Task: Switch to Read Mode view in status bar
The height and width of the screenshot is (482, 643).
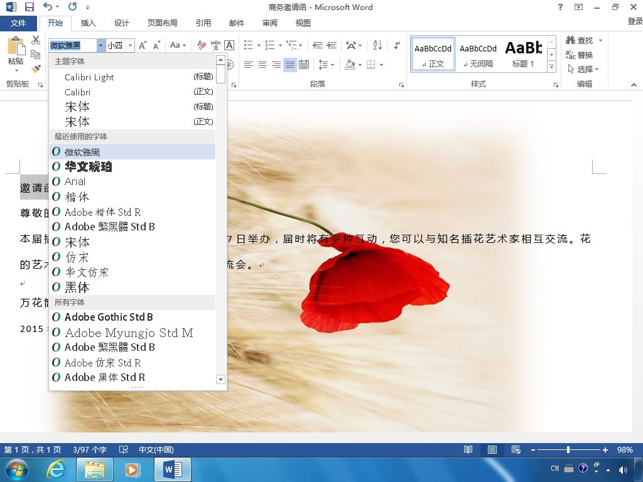Action: [468, 449]
